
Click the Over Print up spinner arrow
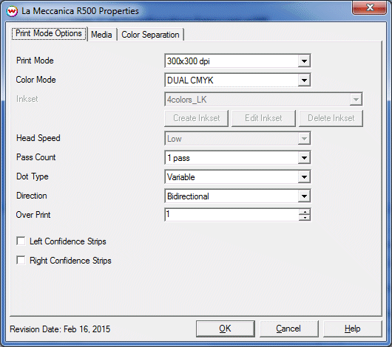click(305, 212)
